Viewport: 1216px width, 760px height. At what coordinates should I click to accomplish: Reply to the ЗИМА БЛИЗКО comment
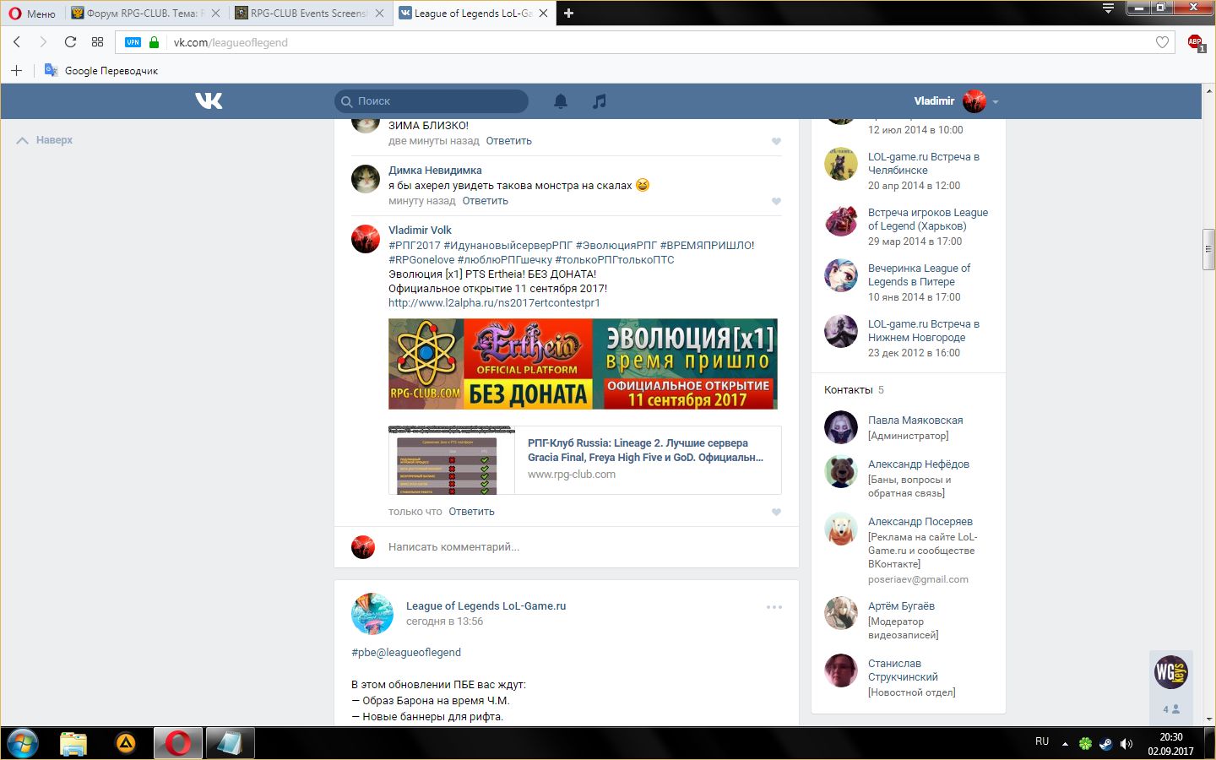point(508,141)
